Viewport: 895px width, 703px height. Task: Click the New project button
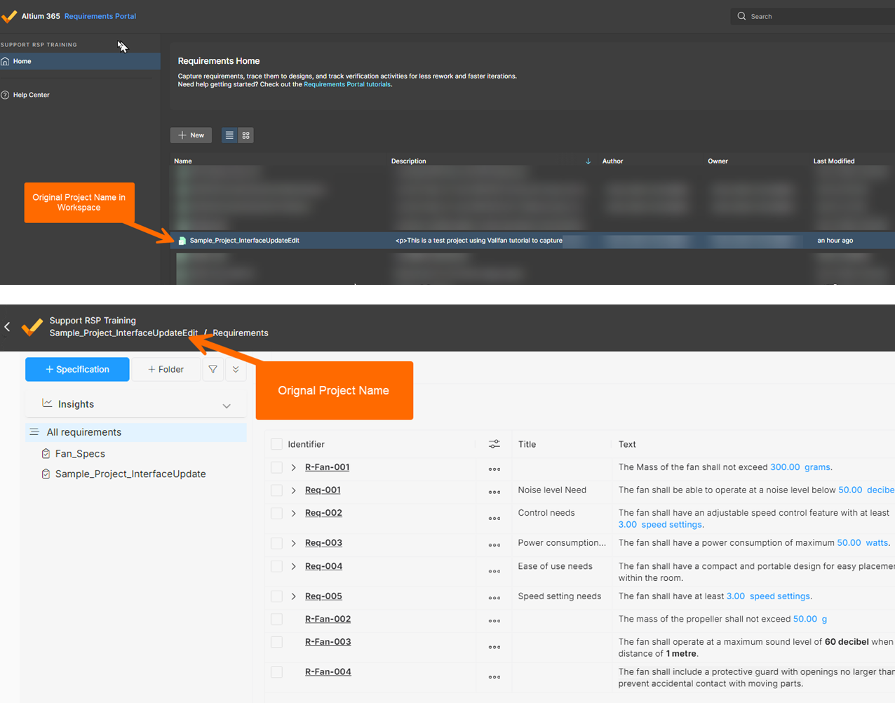point(191,135)
